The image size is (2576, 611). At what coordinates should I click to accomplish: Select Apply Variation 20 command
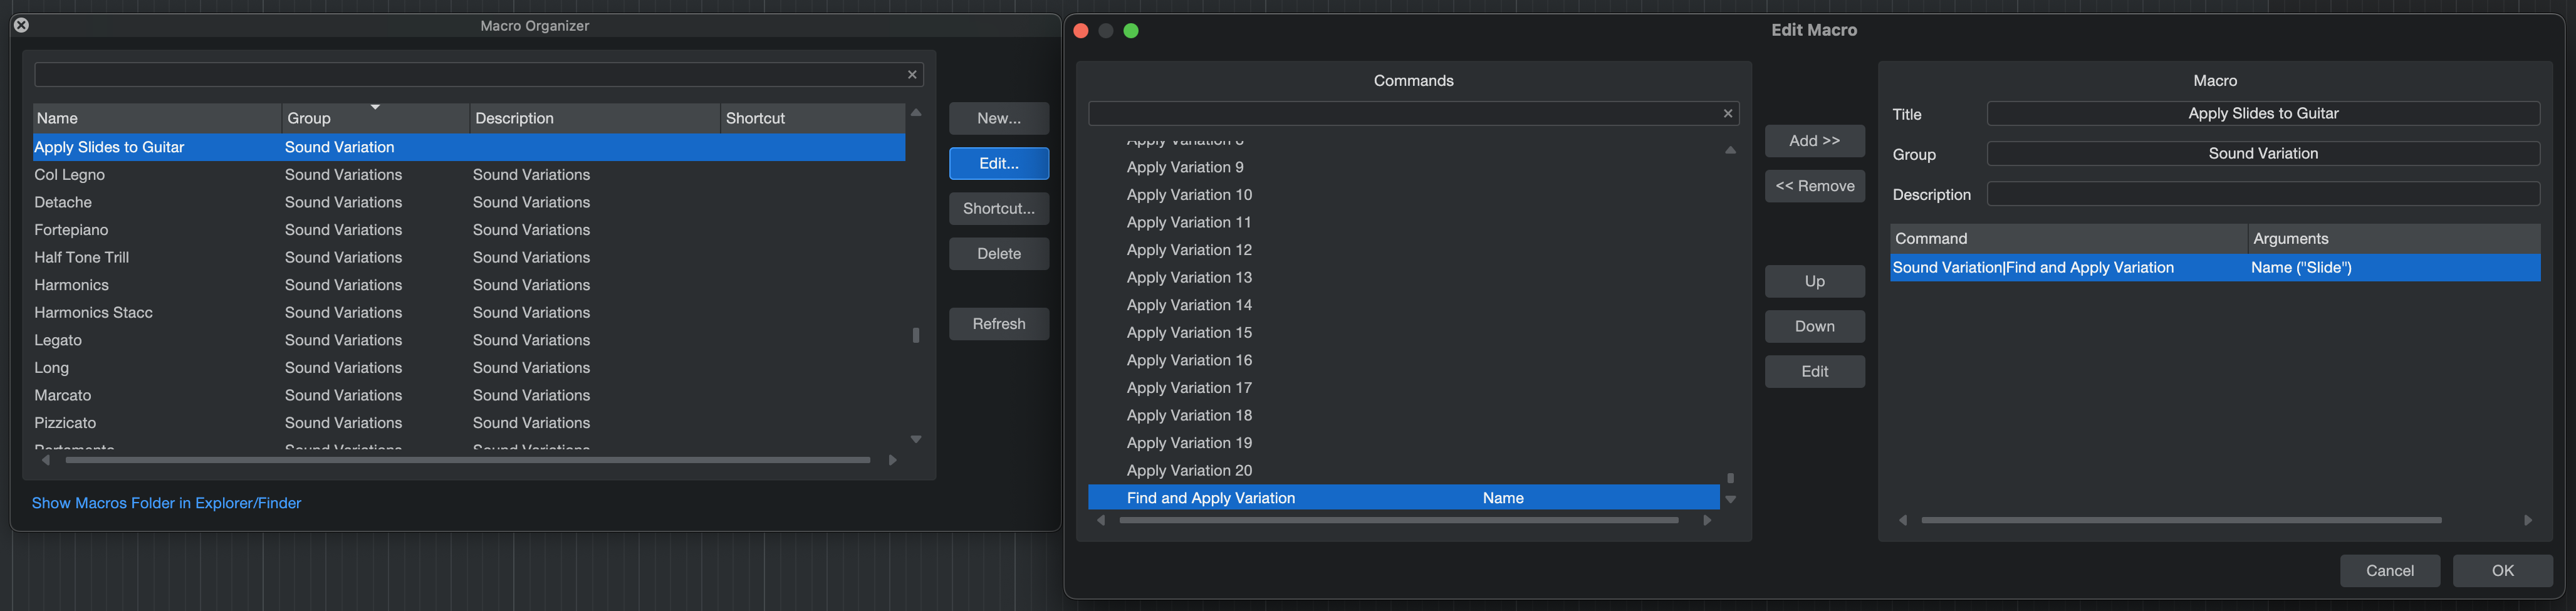[1404, 470]
